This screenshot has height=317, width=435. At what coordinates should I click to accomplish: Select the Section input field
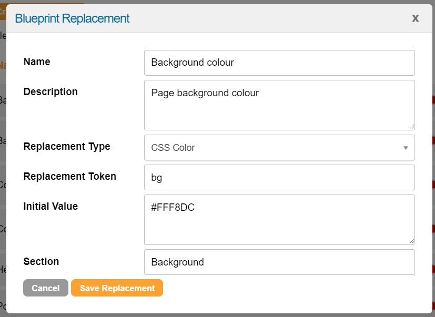click(279, 262)
